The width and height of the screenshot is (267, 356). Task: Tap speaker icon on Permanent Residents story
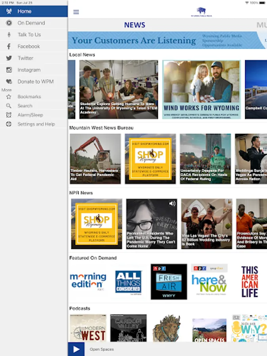click(172, 203)
